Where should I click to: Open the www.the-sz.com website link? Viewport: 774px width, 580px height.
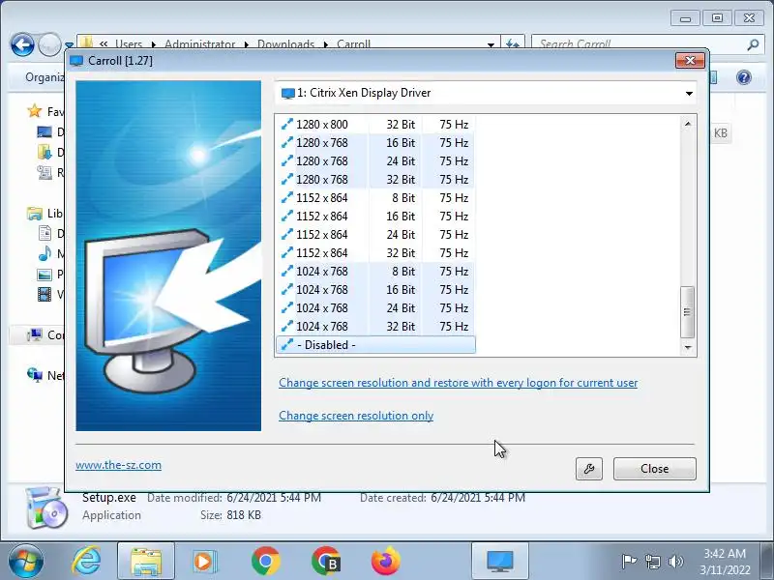tap(118, 465)
